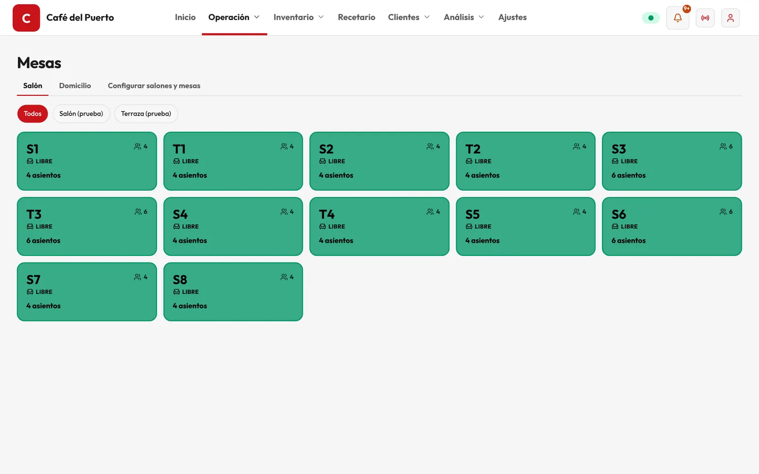Select the Salón tab
This screenshot has width=759, height=474.
pos(33,86)
